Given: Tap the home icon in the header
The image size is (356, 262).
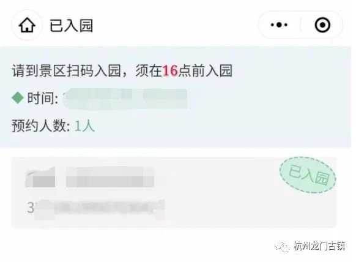Looking at the screenshot, I should click(x=27, y=25).
